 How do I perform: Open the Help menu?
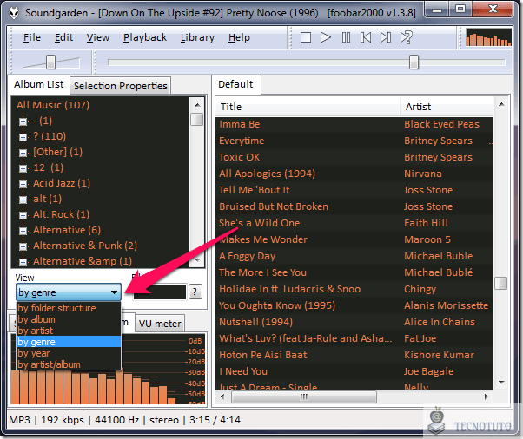[239, 37]
